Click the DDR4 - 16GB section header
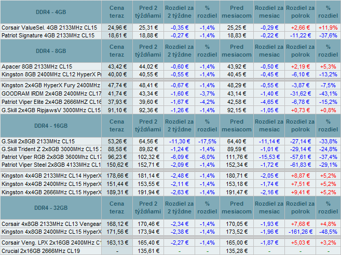 click(x=51, y=126)
